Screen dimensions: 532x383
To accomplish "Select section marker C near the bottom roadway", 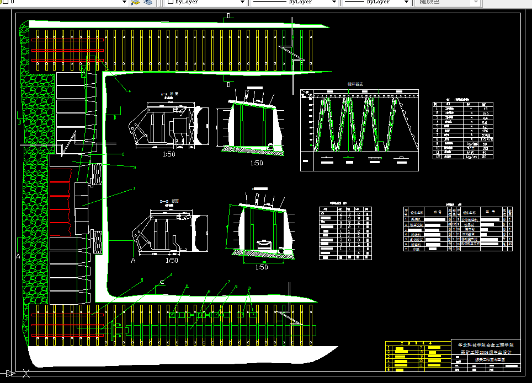I will [162, 282].
